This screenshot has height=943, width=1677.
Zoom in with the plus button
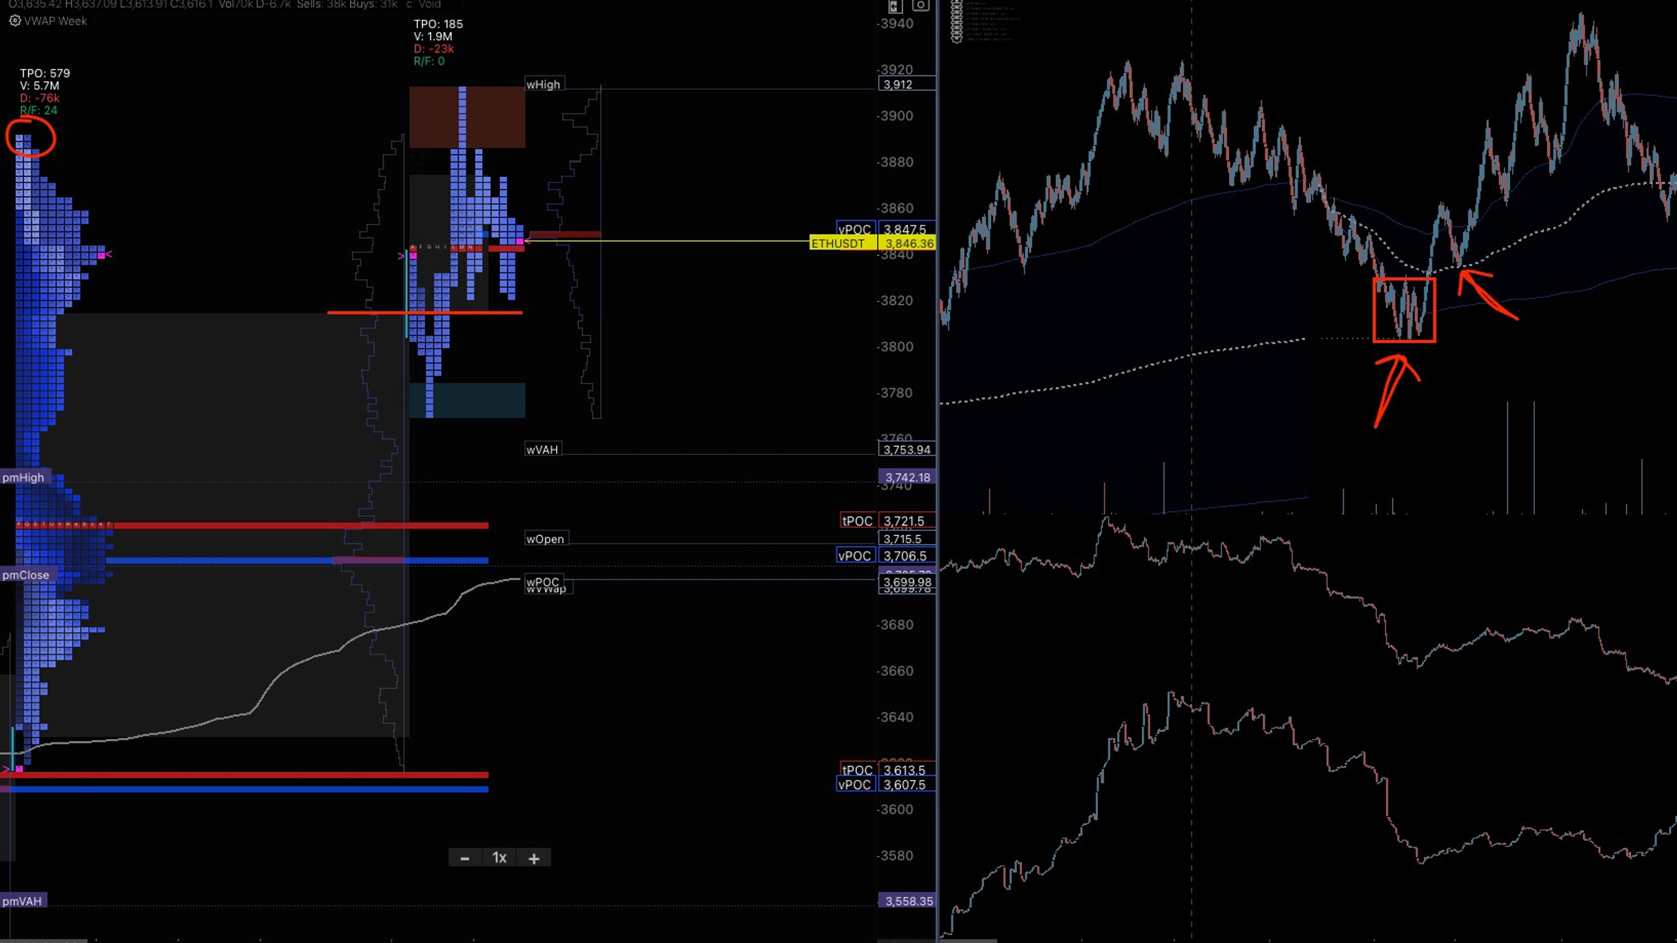534,858
